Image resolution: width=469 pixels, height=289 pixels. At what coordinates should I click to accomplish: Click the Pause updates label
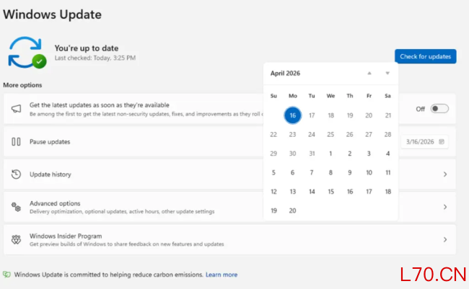[x=50, y=142]
